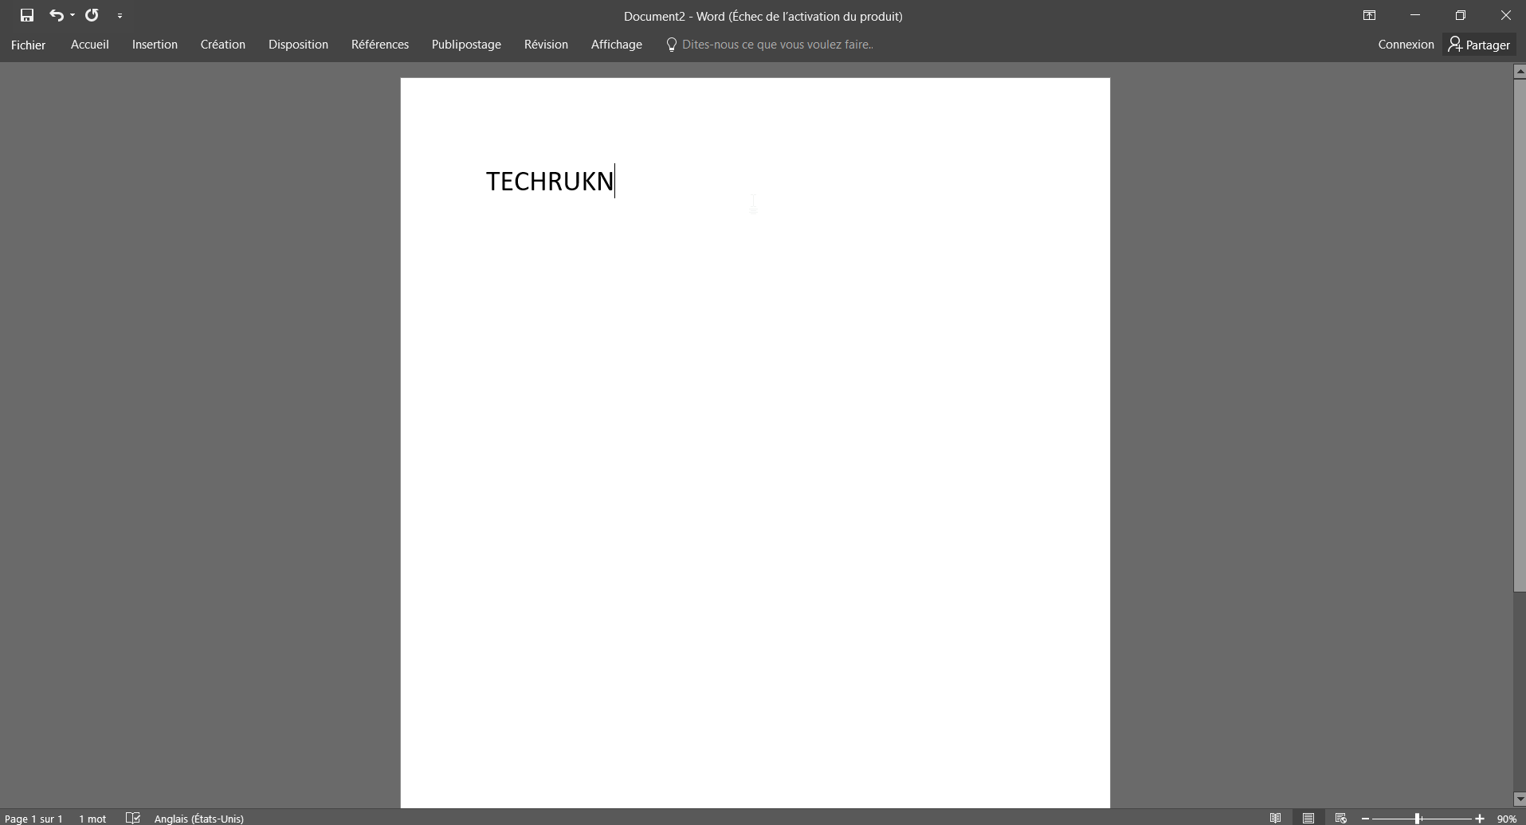Restore down the Word window
1526x825 pixels.
click(x=1461, y=15)
